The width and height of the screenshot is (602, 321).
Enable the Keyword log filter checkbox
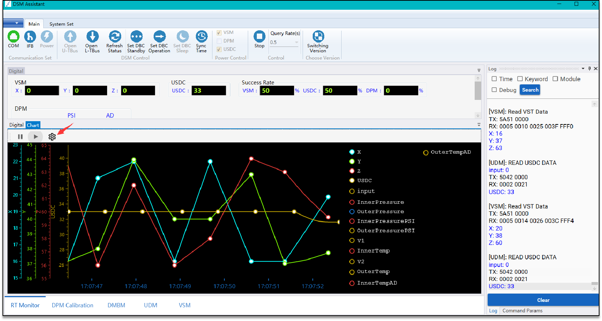coord(520,79)
